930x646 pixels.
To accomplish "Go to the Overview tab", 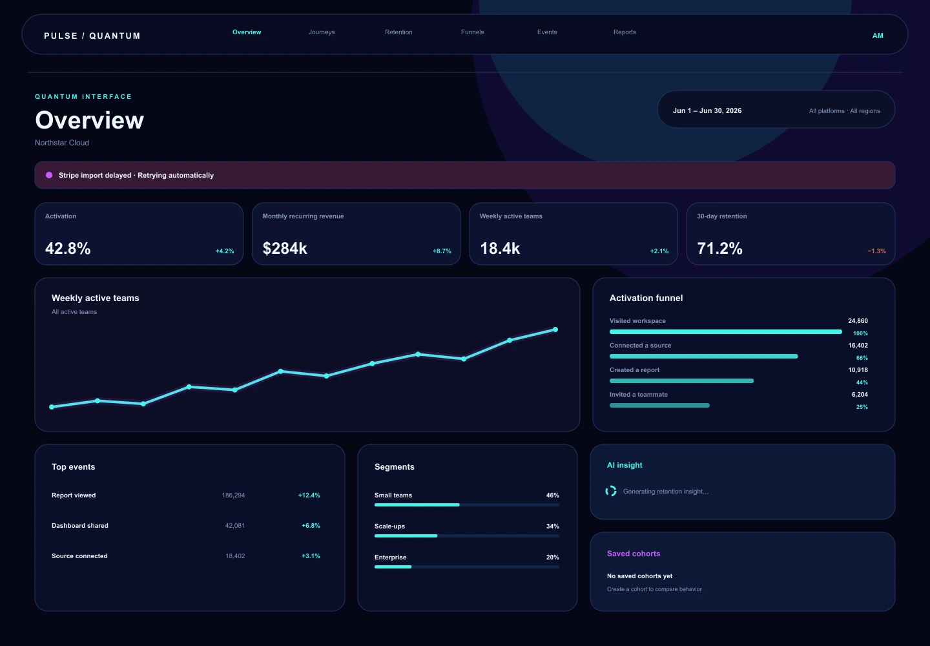I will (247, 32).
